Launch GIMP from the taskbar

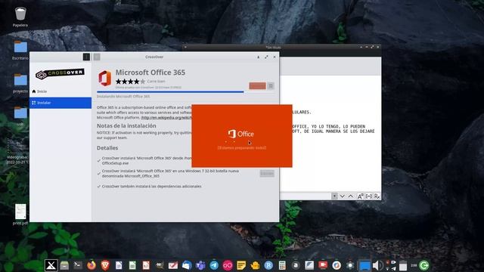pos(160,265)
